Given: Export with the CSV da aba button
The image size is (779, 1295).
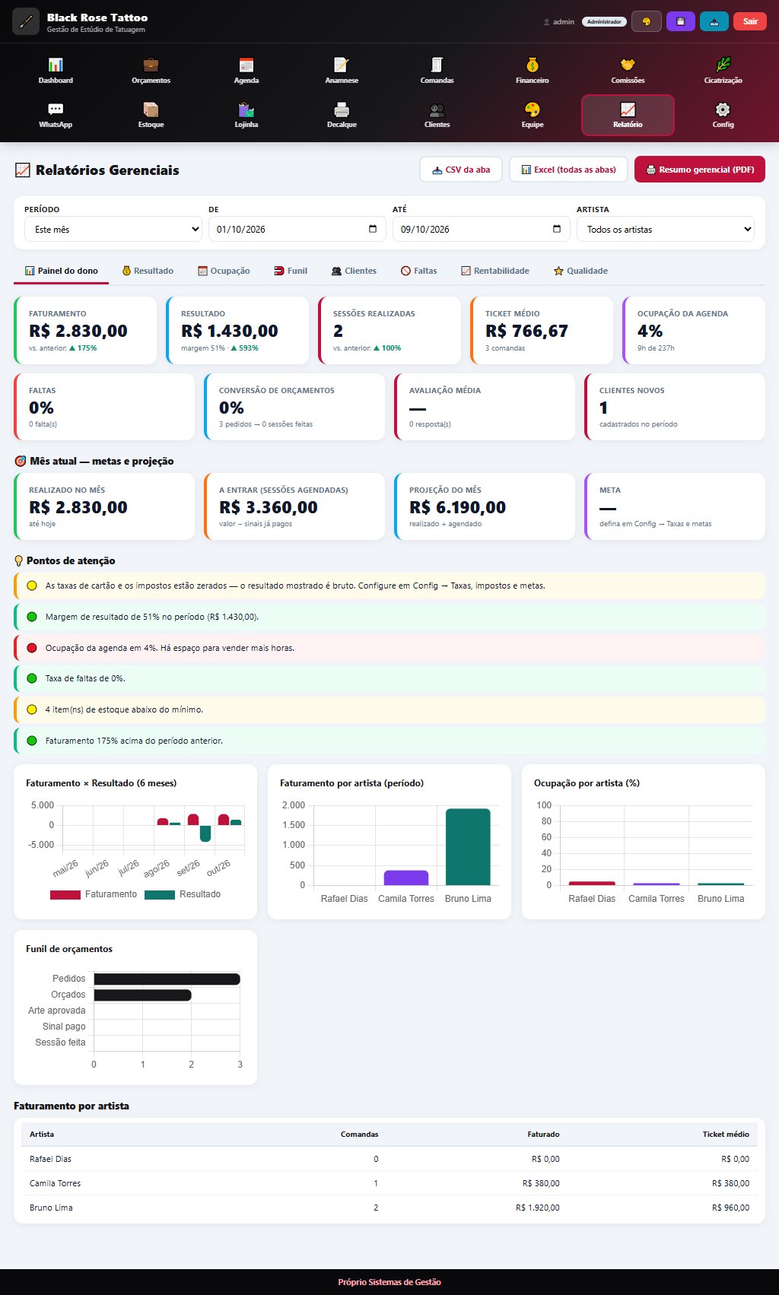Looking at the screenshot, I should point(461,170).
